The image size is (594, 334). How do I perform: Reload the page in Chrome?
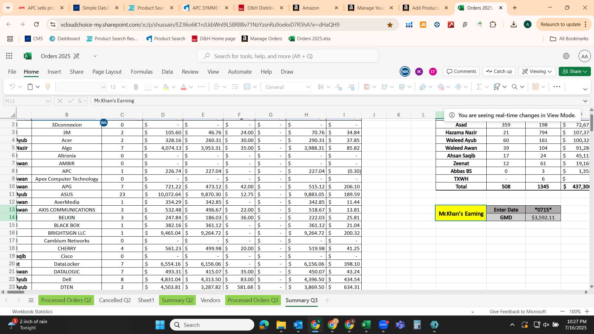[x=36, y=24]
